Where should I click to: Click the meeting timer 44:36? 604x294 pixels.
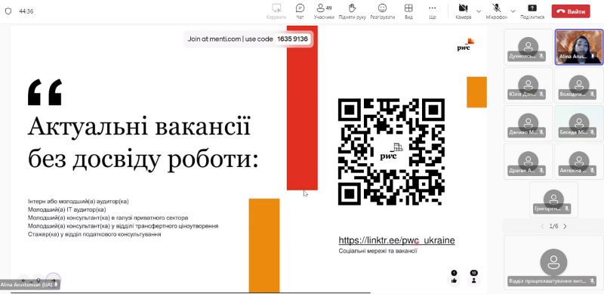26,11
